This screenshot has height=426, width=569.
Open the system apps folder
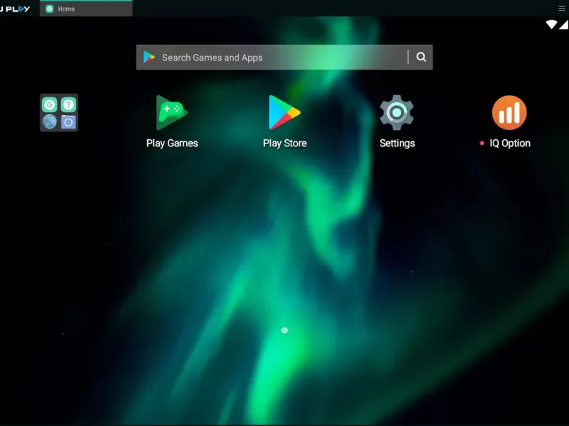59,113
